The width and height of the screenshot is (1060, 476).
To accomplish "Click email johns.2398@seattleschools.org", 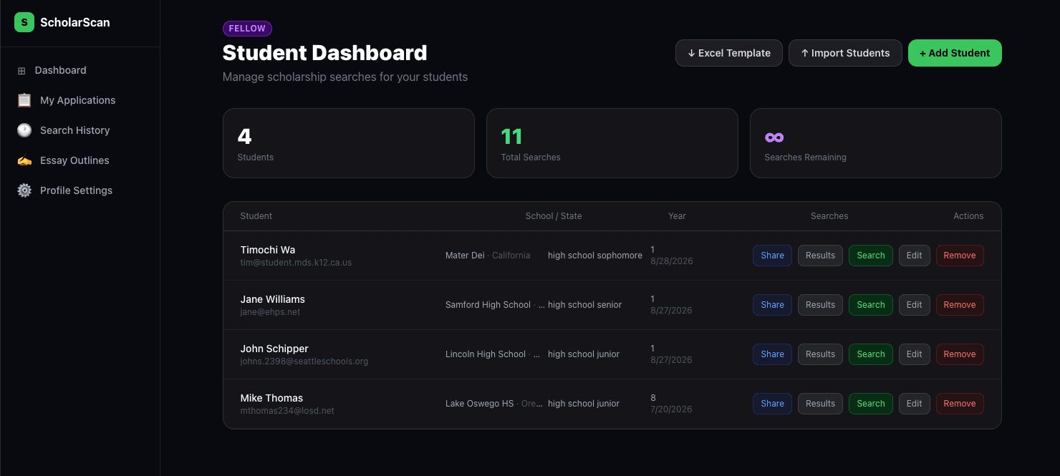I will pos(304,361).
